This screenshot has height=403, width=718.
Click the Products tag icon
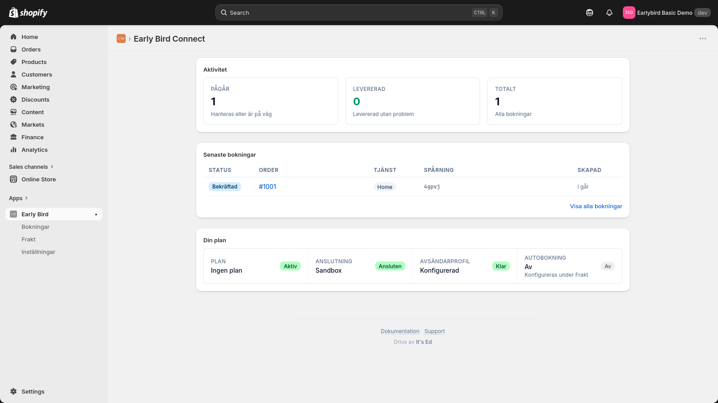(x=13, y=62)
